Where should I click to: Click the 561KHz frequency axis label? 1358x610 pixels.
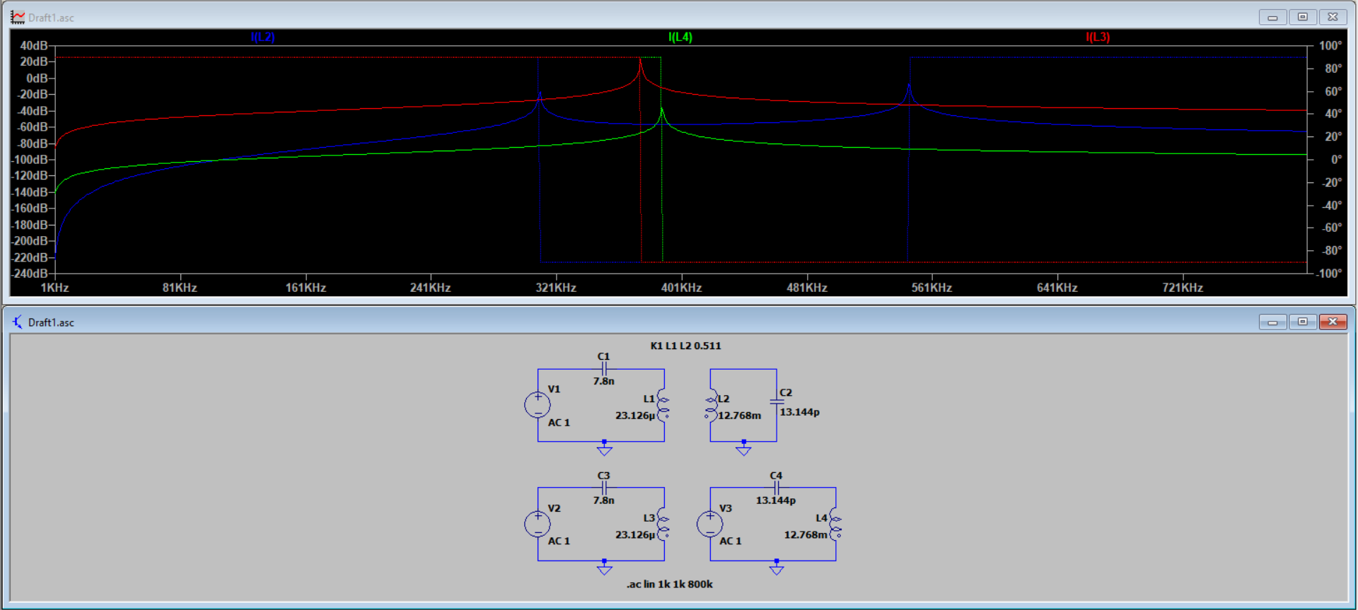[932, 288]
